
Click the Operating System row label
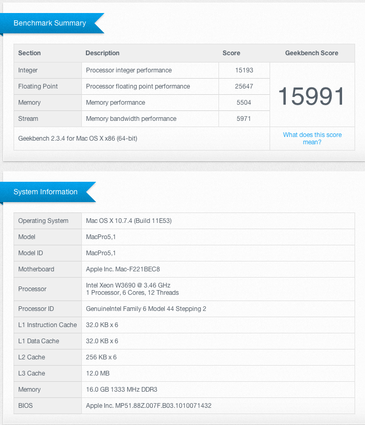click(x=43, y=221)
